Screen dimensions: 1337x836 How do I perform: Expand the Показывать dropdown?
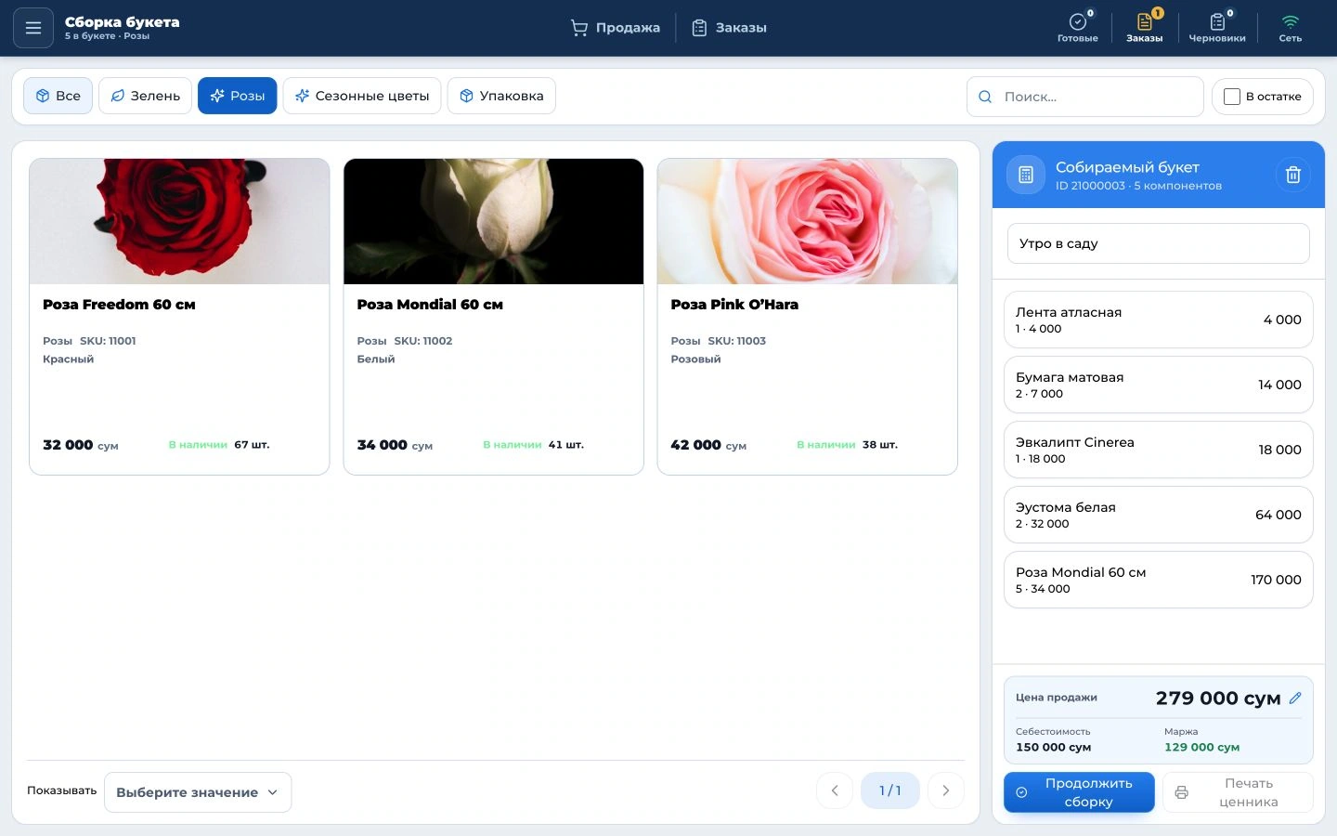coord(198,792)
